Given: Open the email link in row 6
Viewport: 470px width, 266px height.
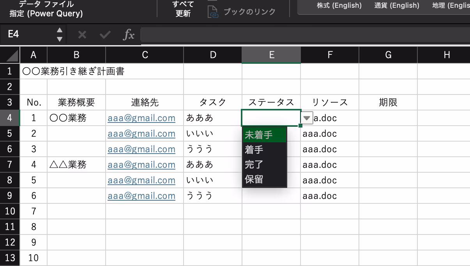Looking at the screenshot, I should (x=141, y=149).
